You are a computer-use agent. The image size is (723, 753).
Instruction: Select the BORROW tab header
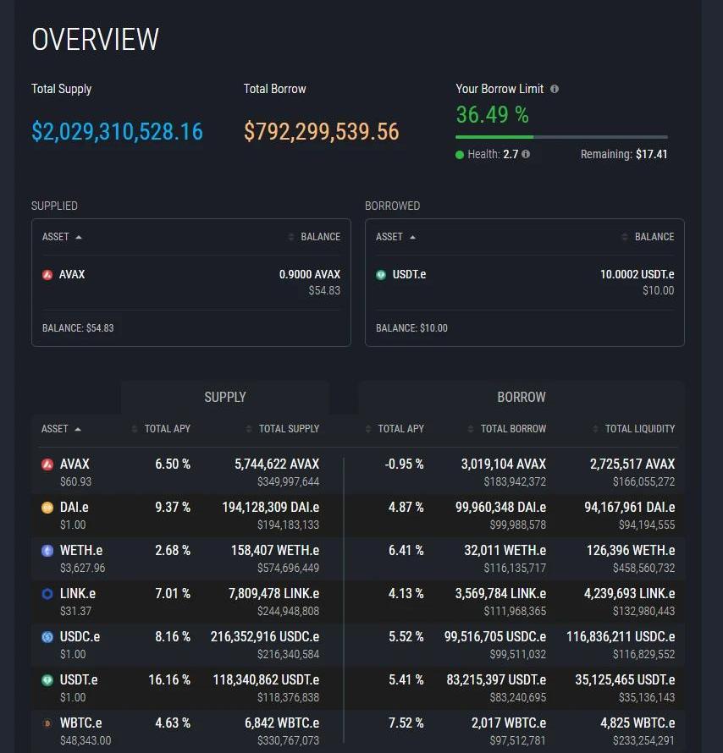(521, 397)
